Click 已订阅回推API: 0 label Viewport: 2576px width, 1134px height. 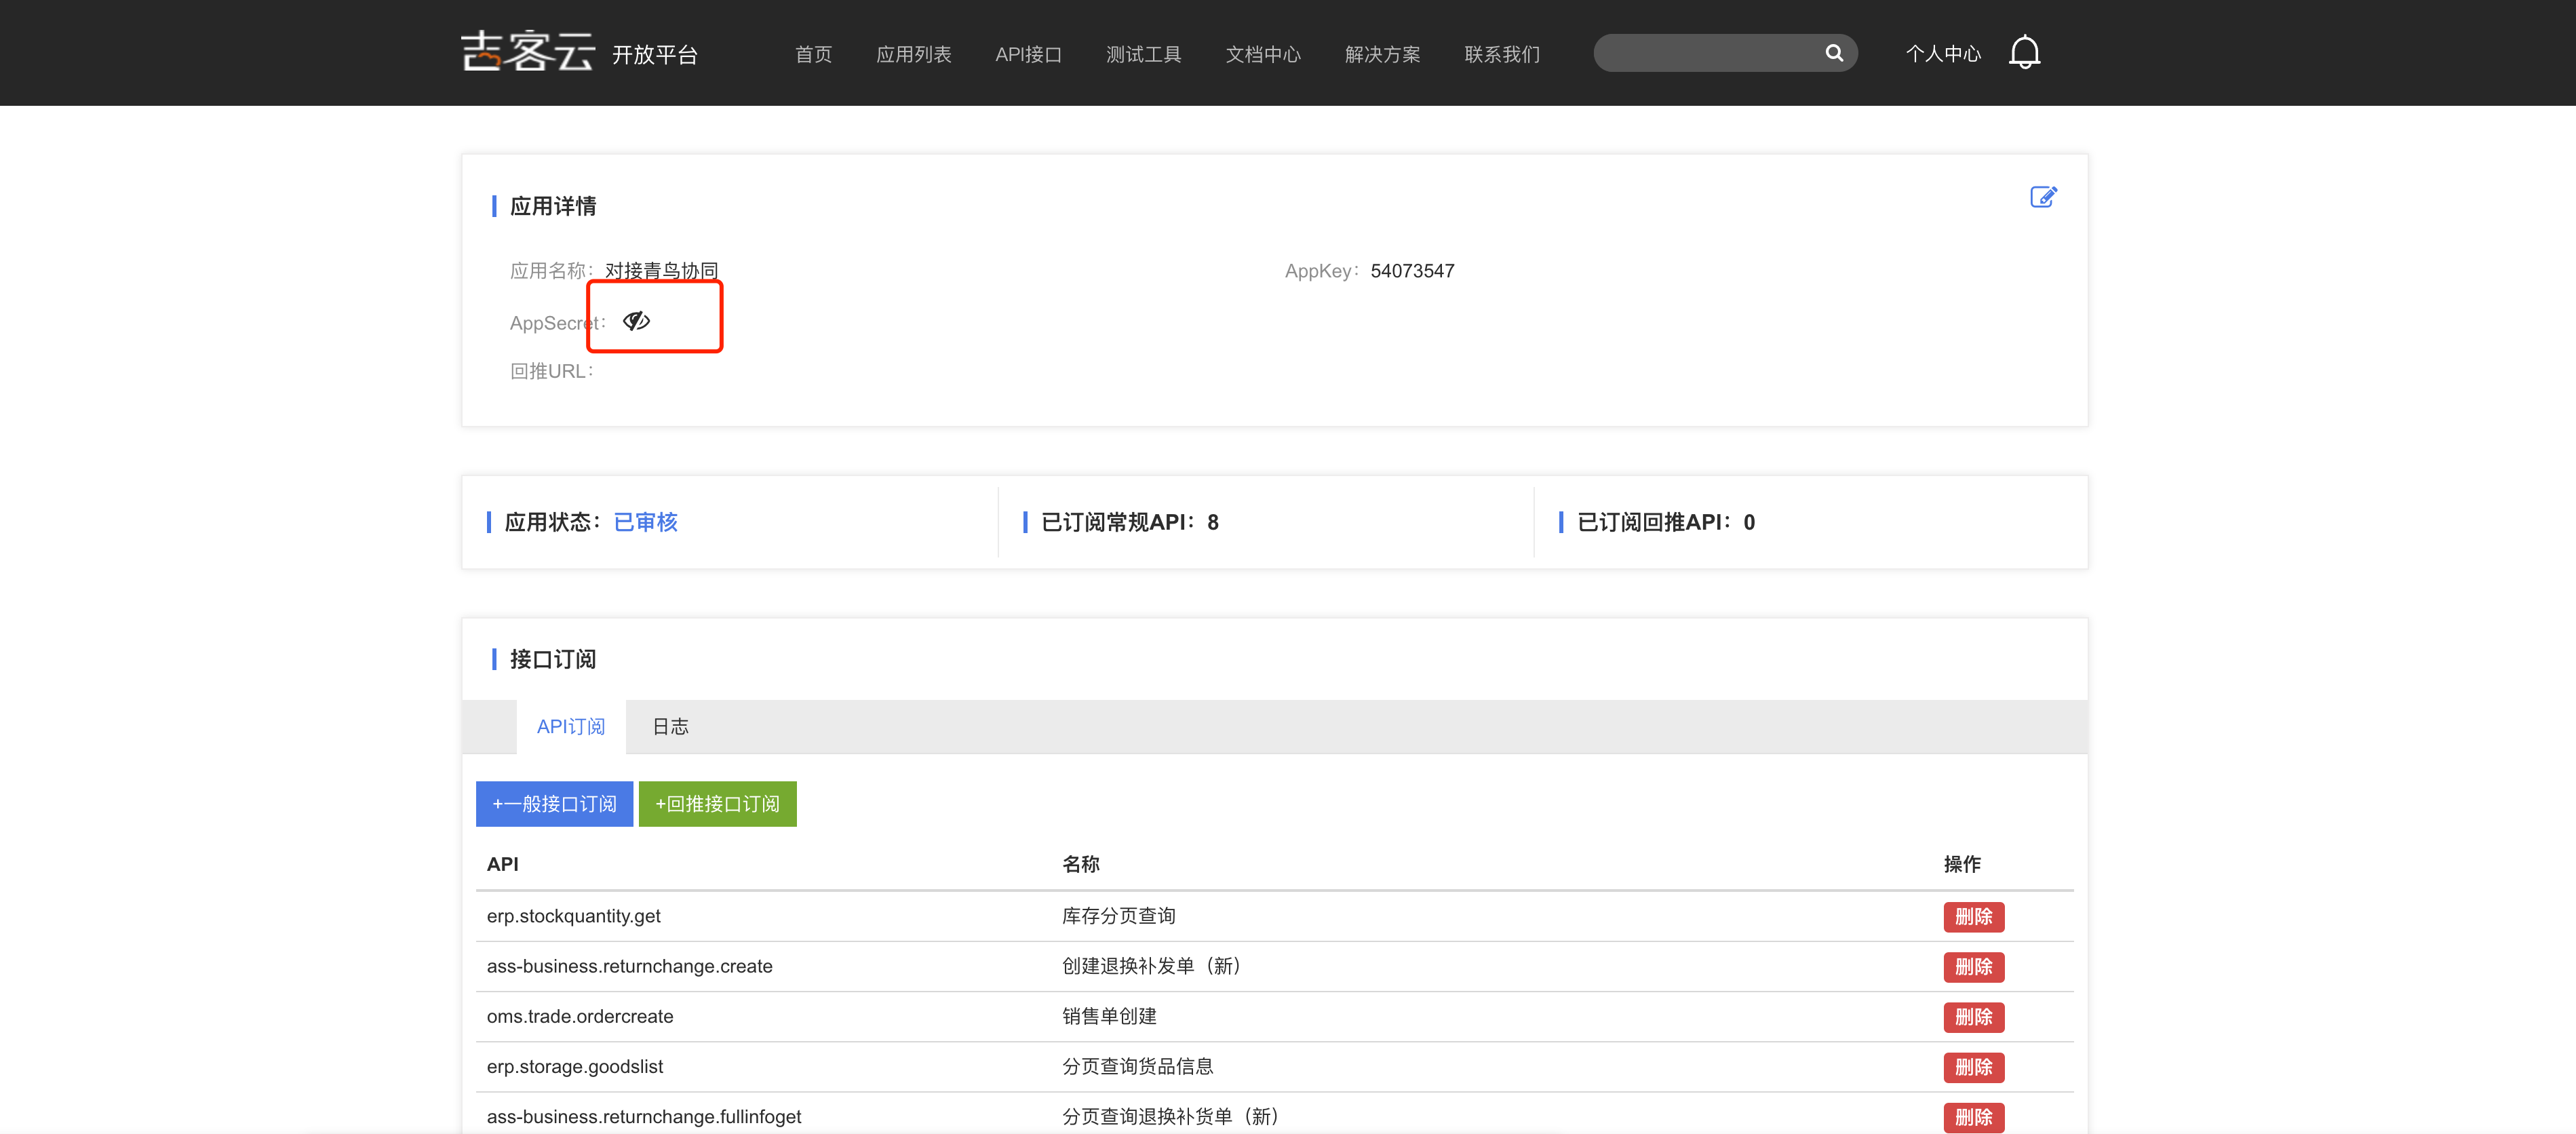(1665, 522)
